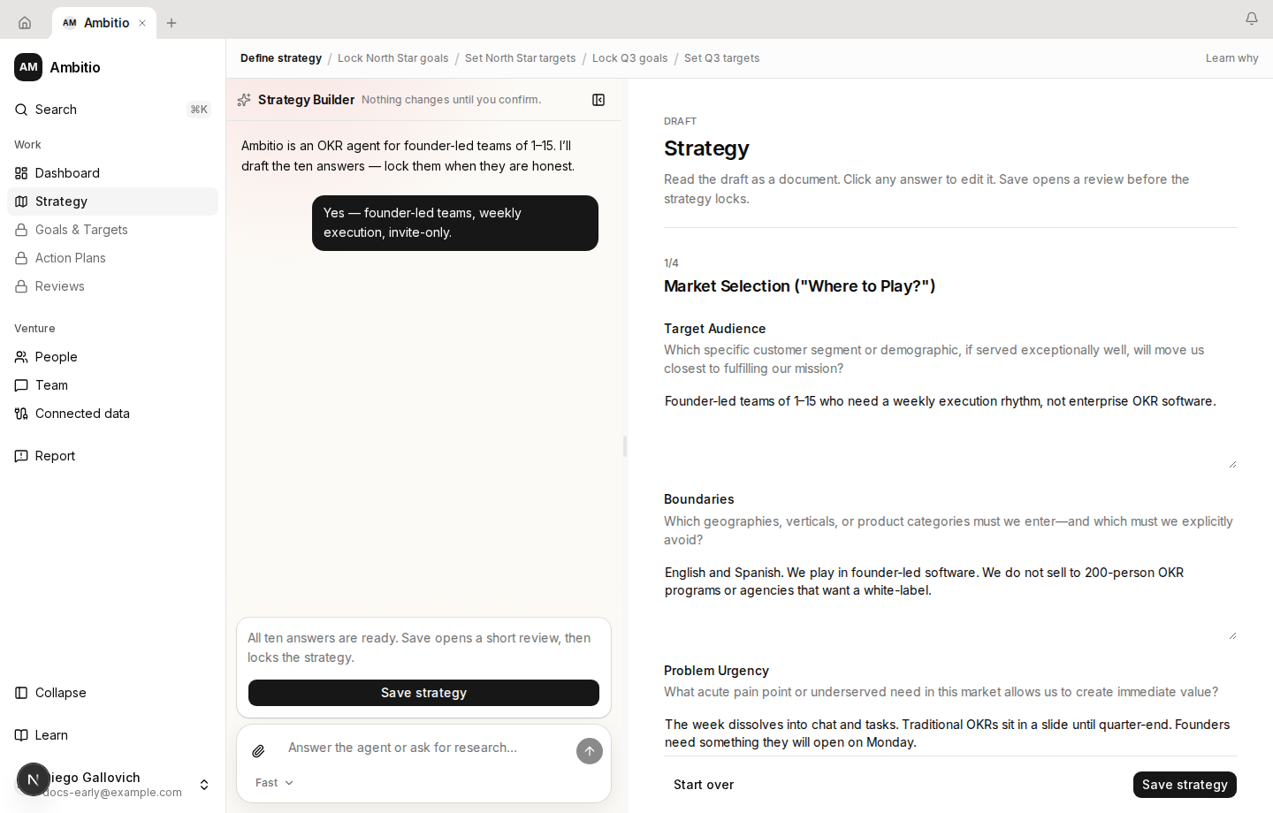Open Dashboard from the sidebar
The image size is (1273, 813).
112,173
